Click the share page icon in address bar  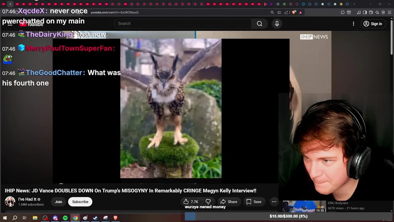pos(286,12)
